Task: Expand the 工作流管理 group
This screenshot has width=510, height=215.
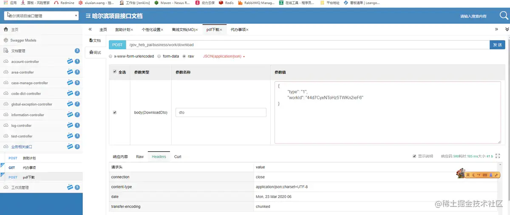Action: 41,187
